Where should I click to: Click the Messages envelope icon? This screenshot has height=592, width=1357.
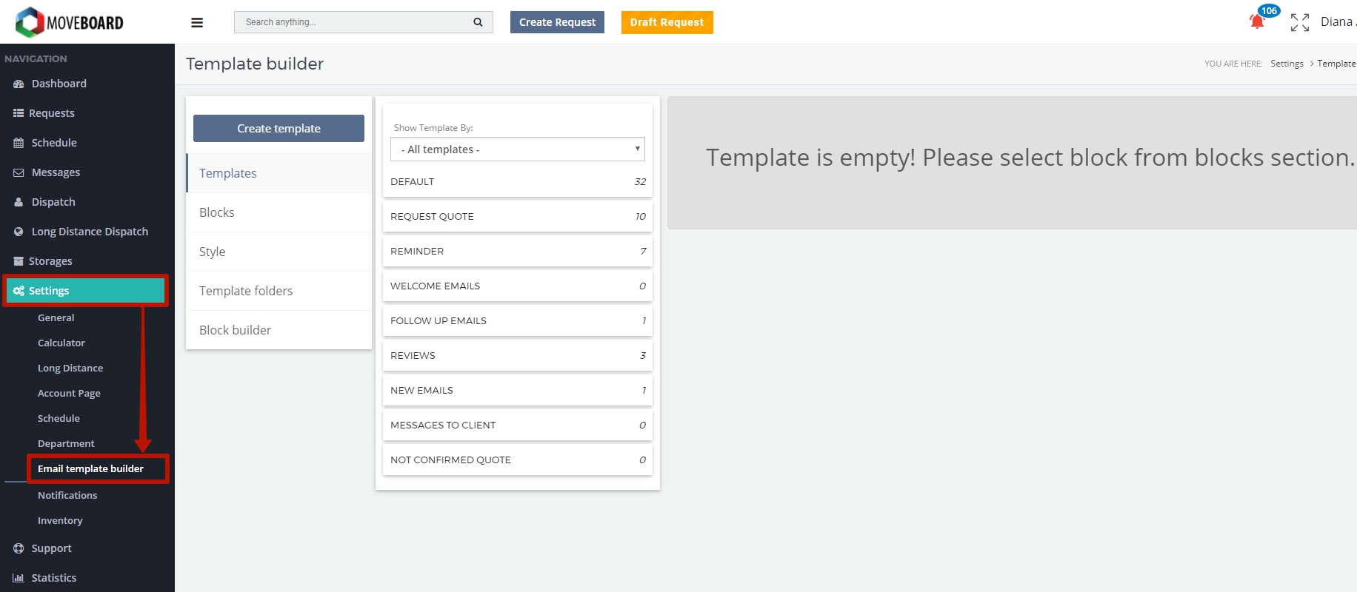pos(19,172)
